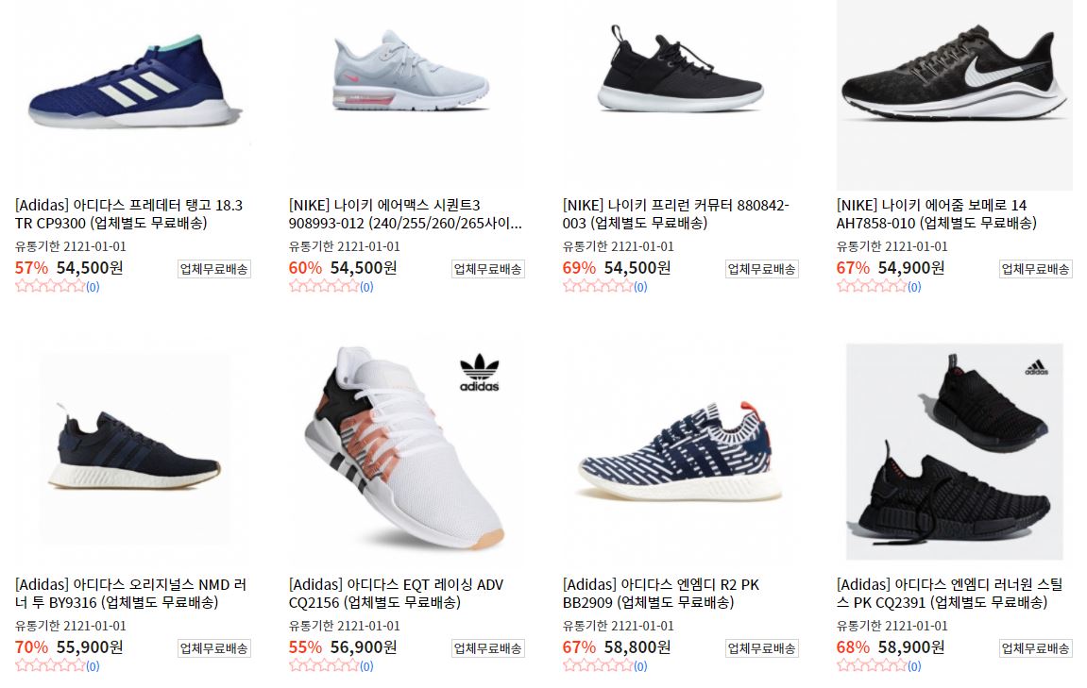Open the Nike Air Zoom Vomero 14 AH7858-010 title
This screenshot has width=1087, height=688.
click(937, 214)
